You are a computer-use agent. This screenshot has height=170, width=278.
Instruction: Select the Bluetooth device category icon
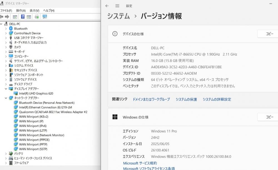[x=11, y=28]
